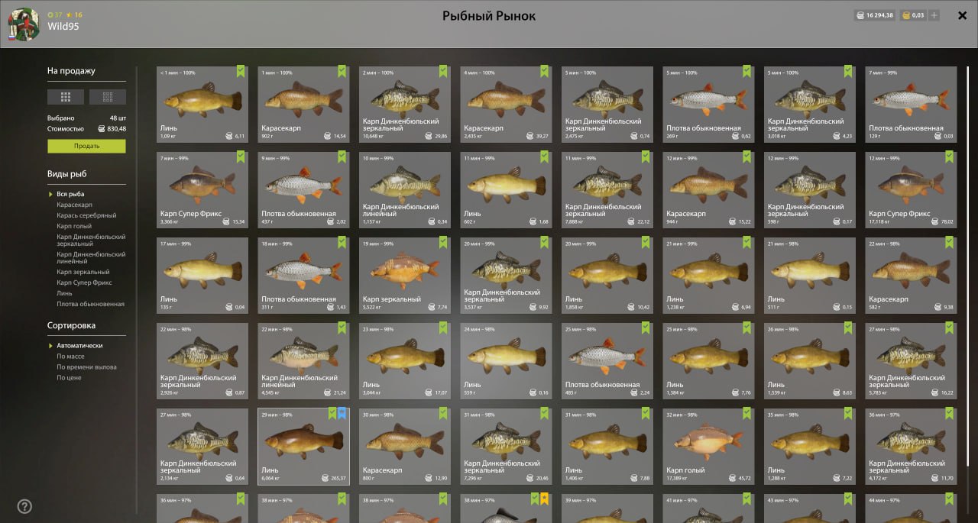
Task: Click the silver coin balance 16 294,38
Action: 874,15
